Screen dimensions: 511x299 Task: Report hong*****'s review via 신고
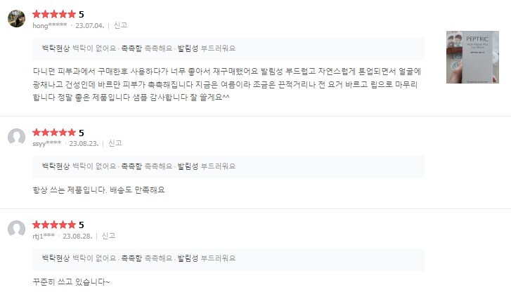120,25
